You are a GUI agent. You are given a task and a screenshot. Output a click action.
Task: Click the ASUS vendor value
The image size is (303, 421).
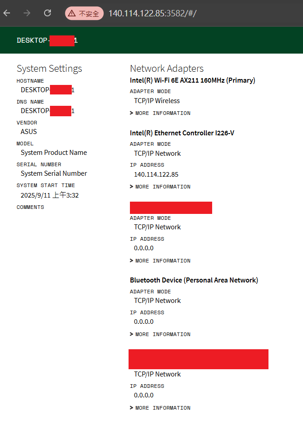29,132
